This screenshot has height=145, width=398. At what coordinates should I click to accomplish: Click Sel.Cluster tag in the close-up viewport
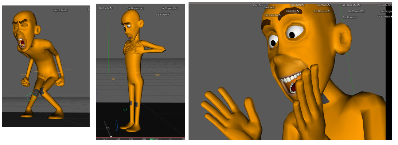tap(297, 5)
